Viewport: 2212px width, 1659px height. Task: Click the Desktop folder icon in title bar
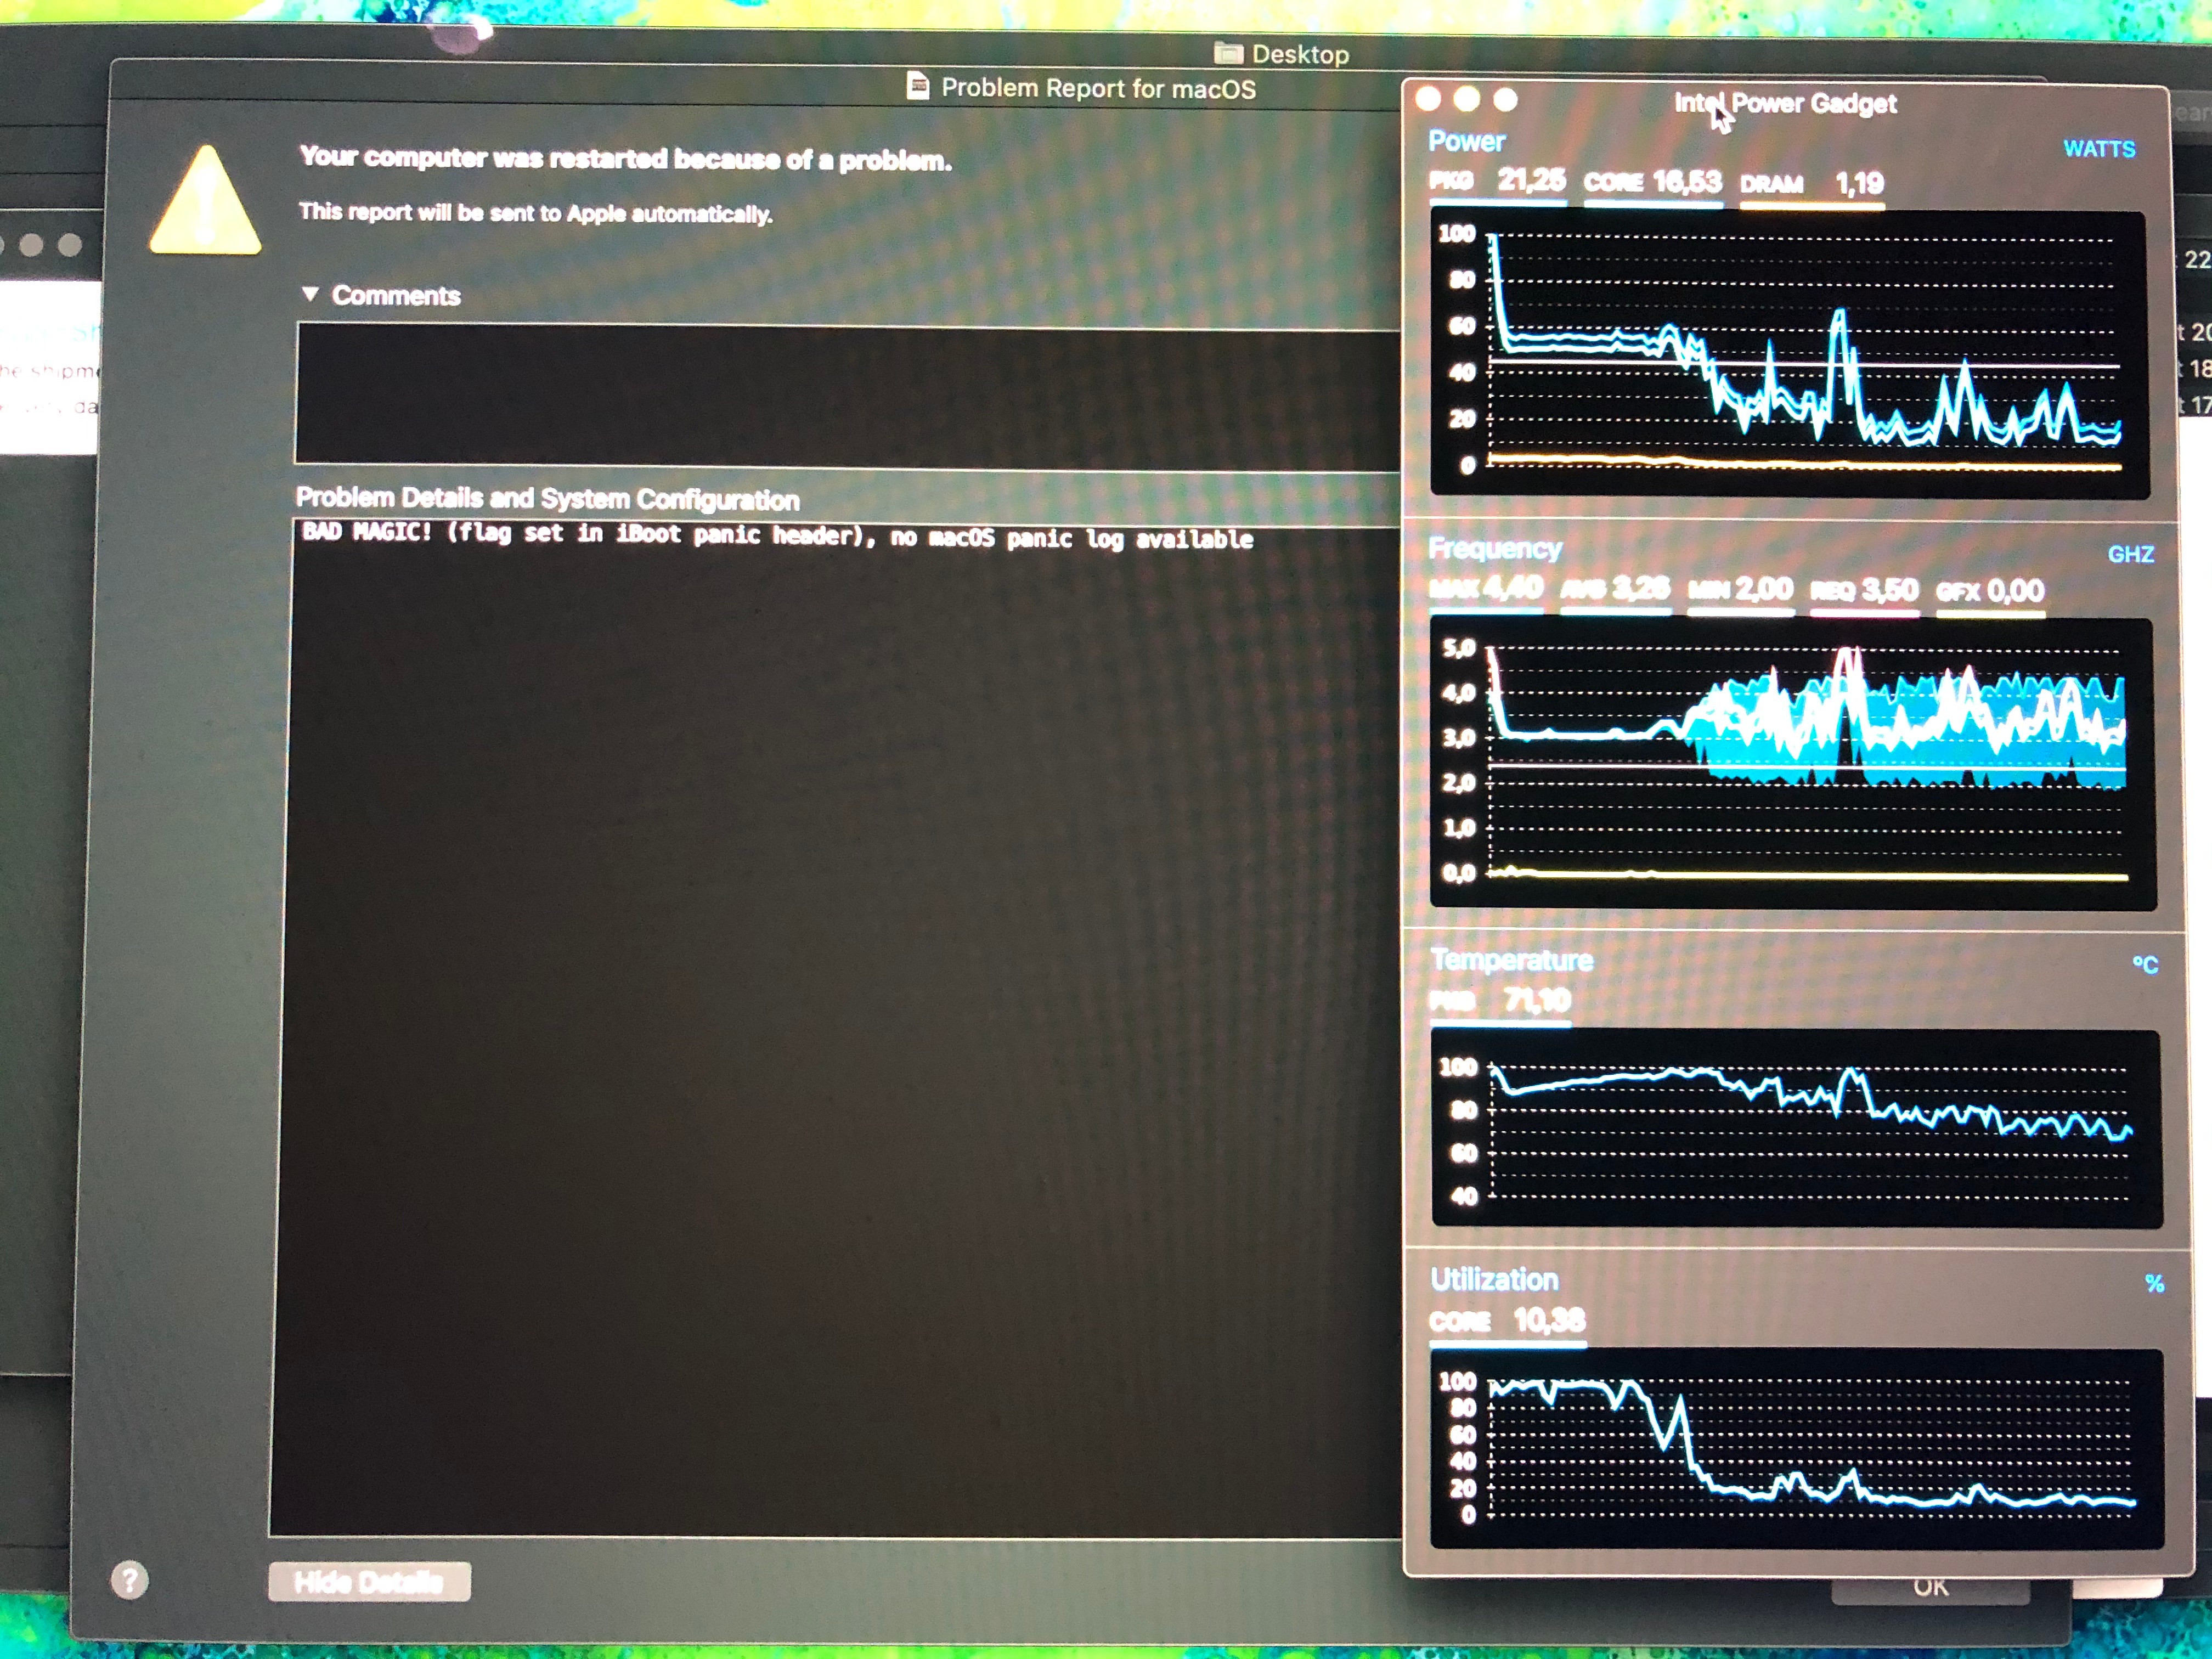[1228, 53]
